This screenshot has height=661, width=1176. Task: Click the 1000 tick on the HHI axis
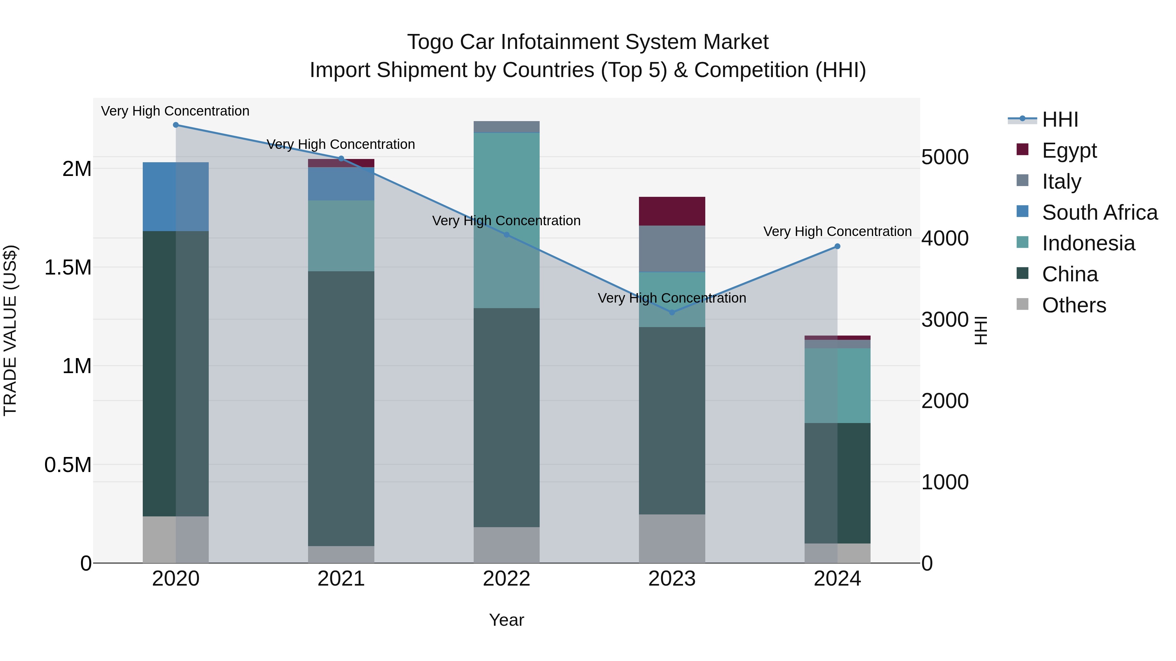(x=945, y=482)
